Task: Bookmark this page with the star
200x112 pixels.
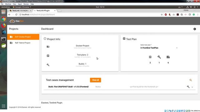Action: click(162, 15)
